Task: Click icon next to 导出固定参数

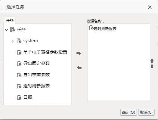Action: click(x=19, y=64)
